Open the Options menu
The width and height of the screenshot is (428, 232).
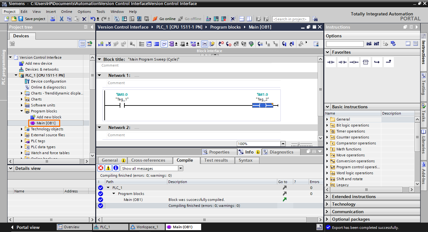pyautogui.click(x=84, y=11)
